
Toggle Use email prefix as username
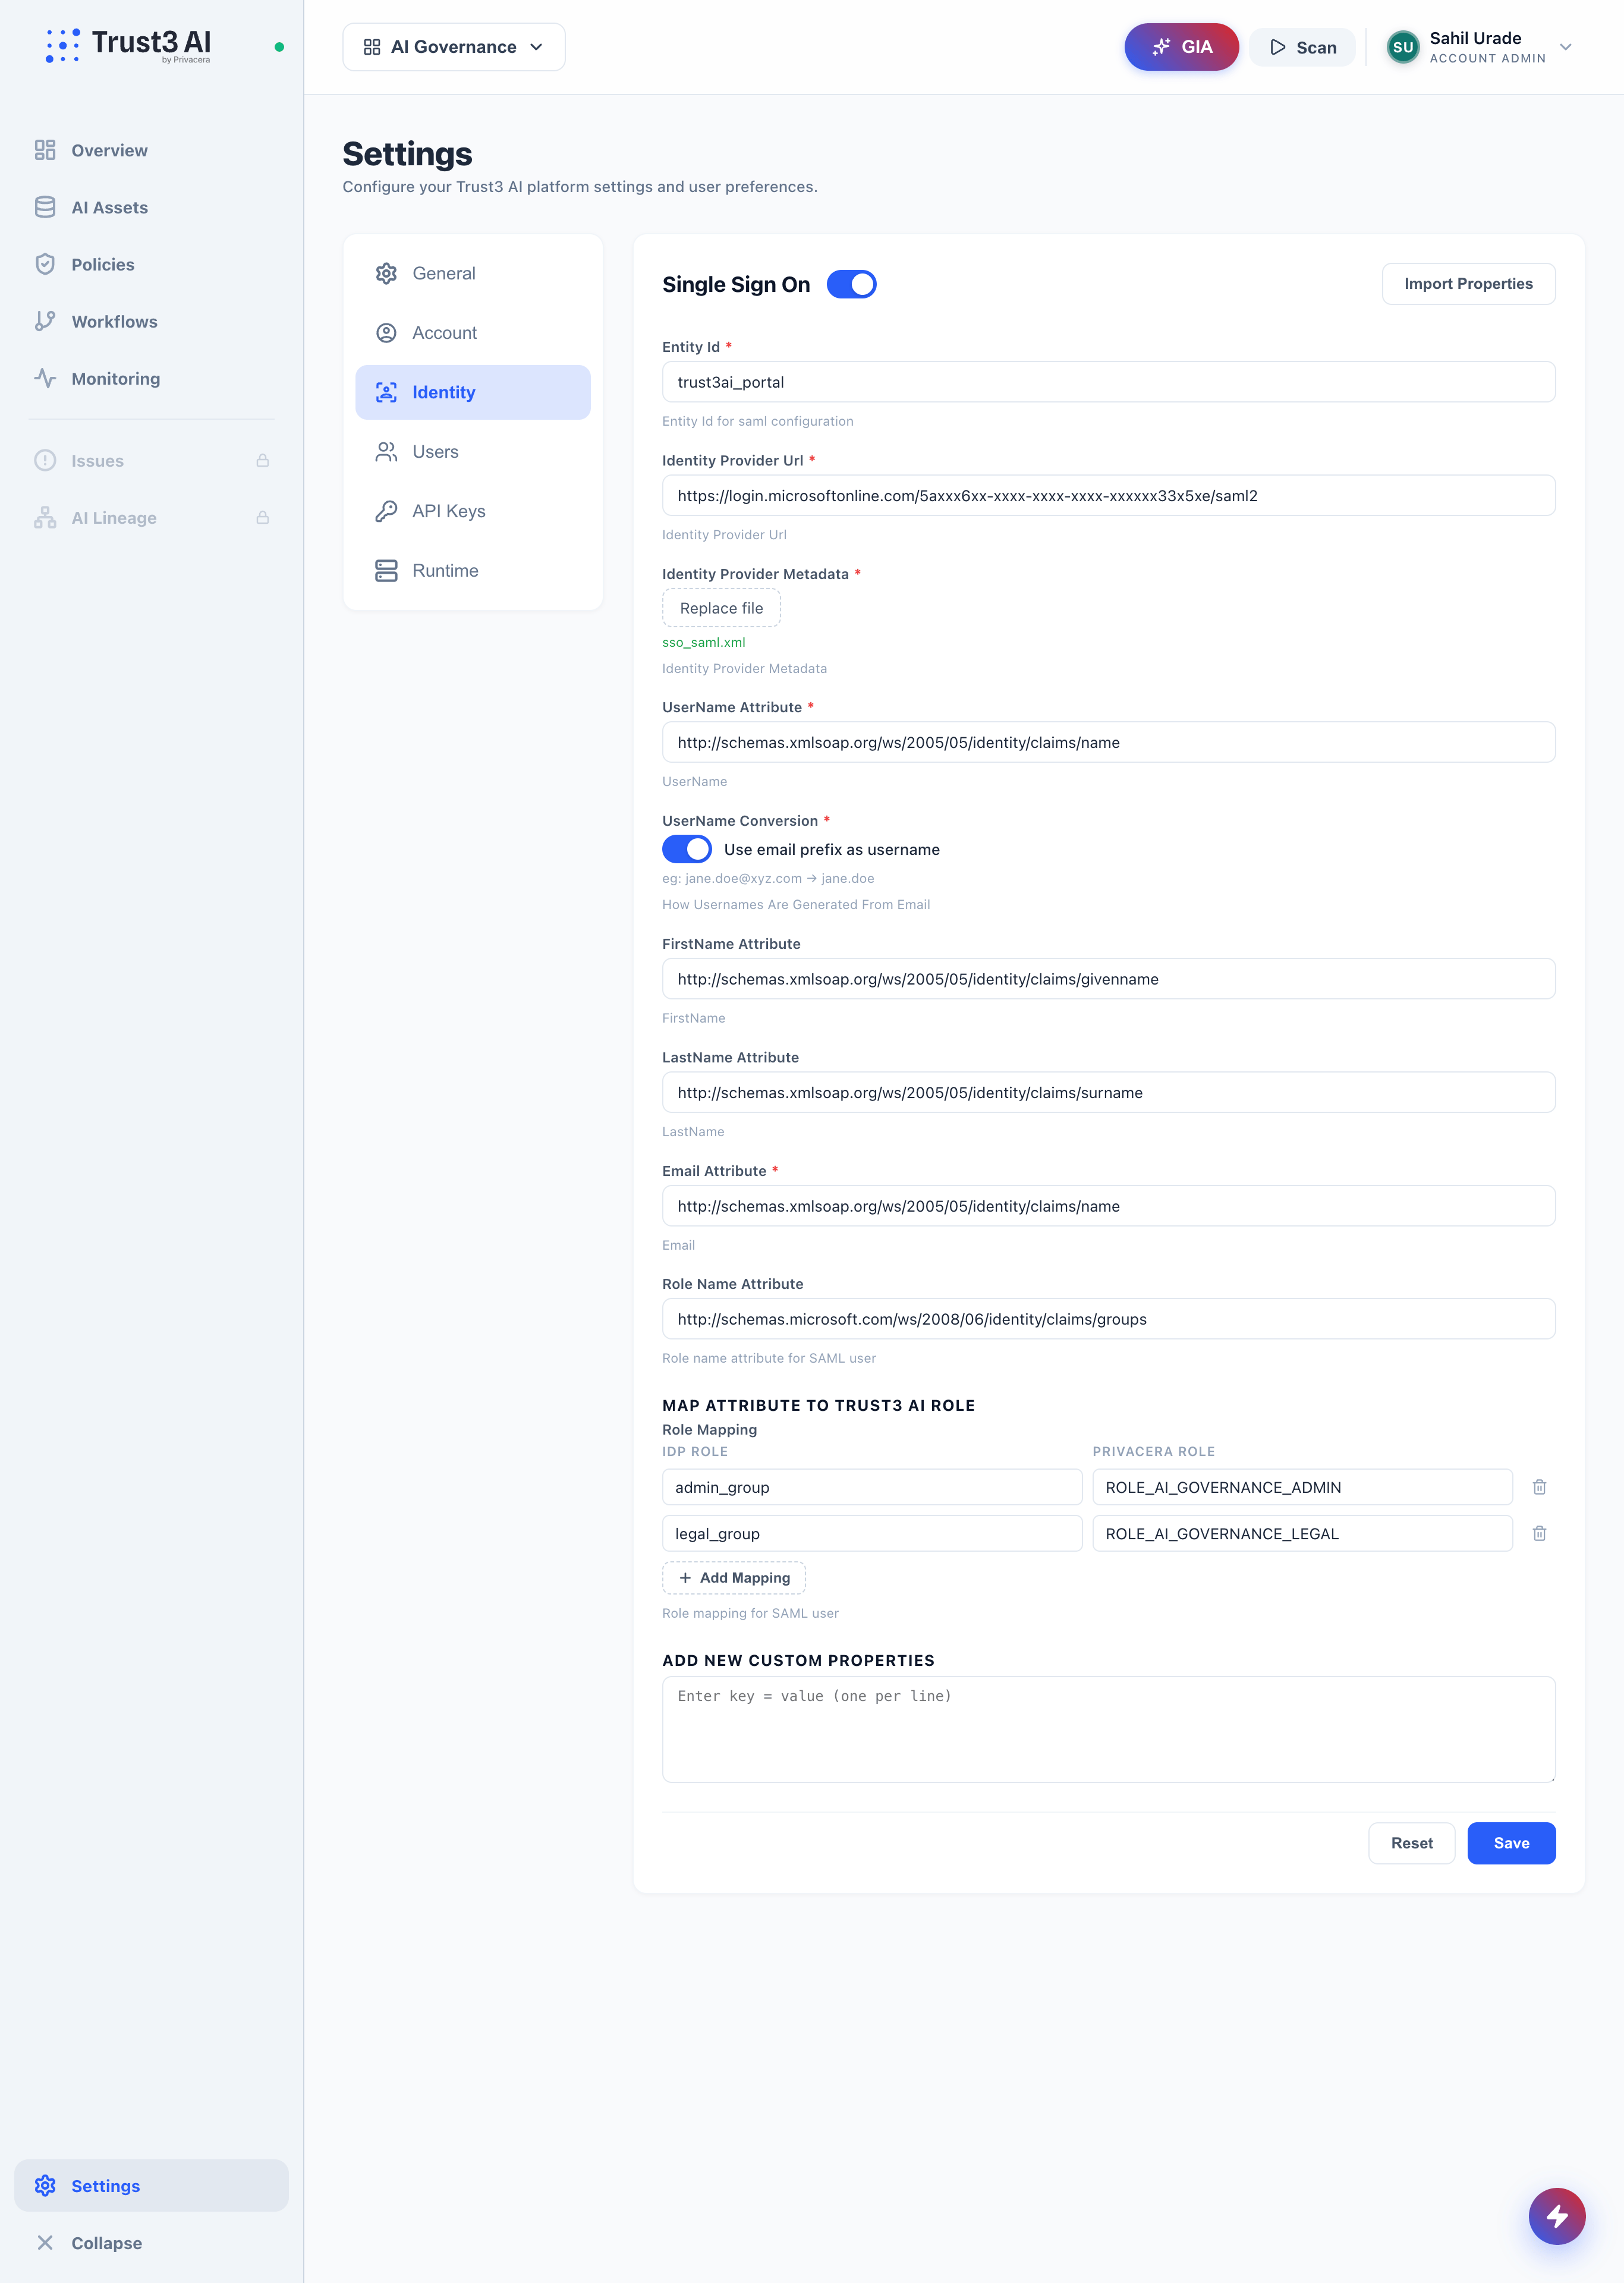pyautogui.click(x=686, y=849)
